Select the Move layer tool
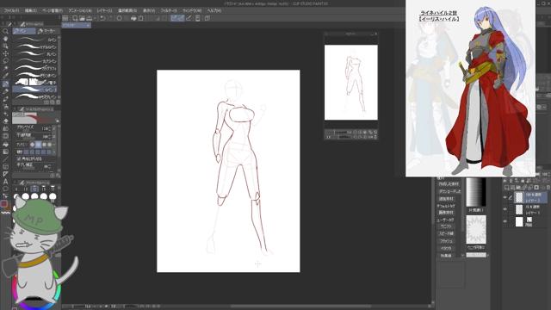The height and width of the screenshot is (310, 551). point(5,53)
